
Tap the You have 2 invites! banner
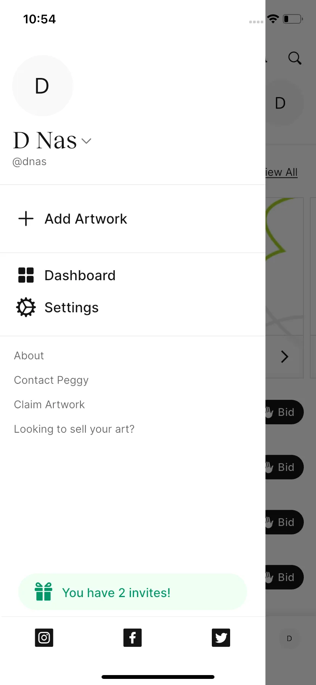[132, 592]
